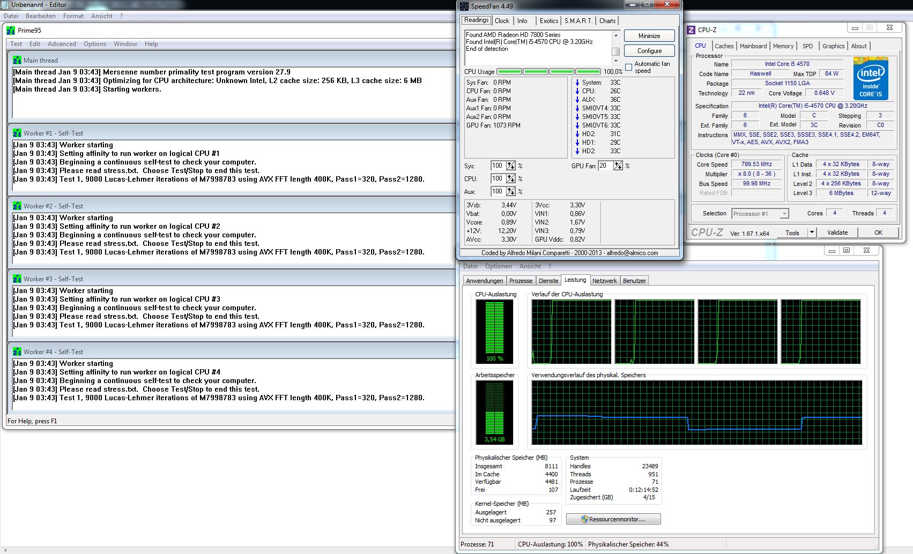Open the Caches tab in CPU-Z
The image size is (913, 554).
tap(724, 46)
